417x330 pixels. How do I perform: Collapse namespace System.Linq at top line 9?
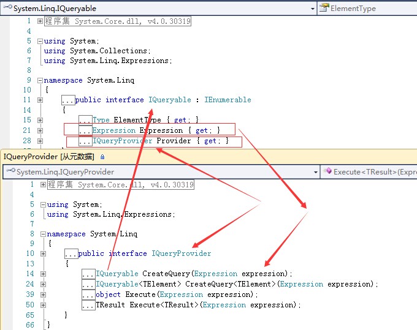tap(40, 80)
